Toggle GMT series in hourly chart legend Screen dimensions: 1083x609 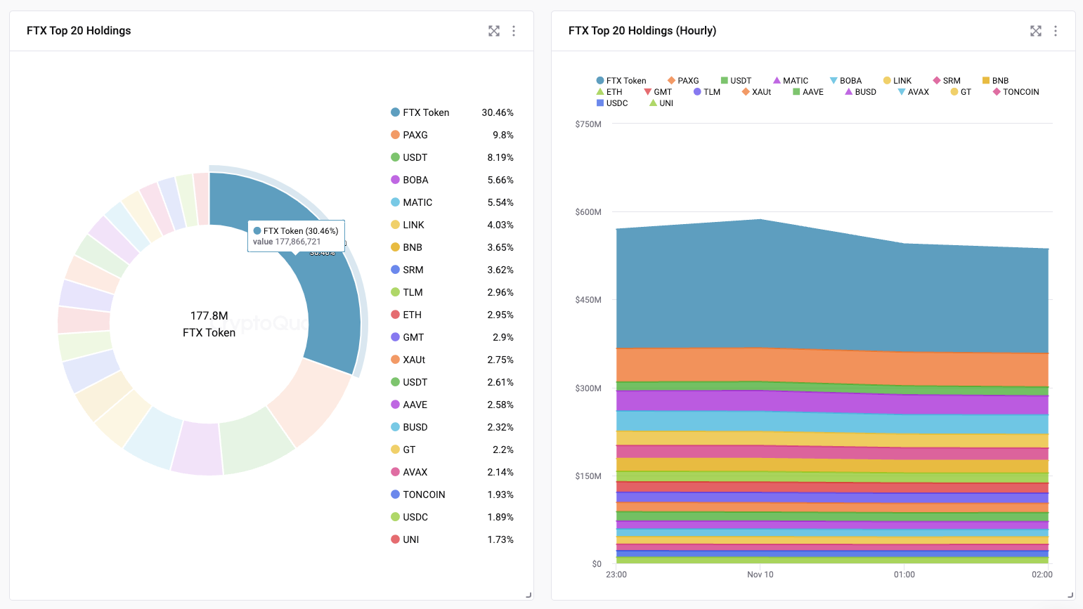pos(658,92)
